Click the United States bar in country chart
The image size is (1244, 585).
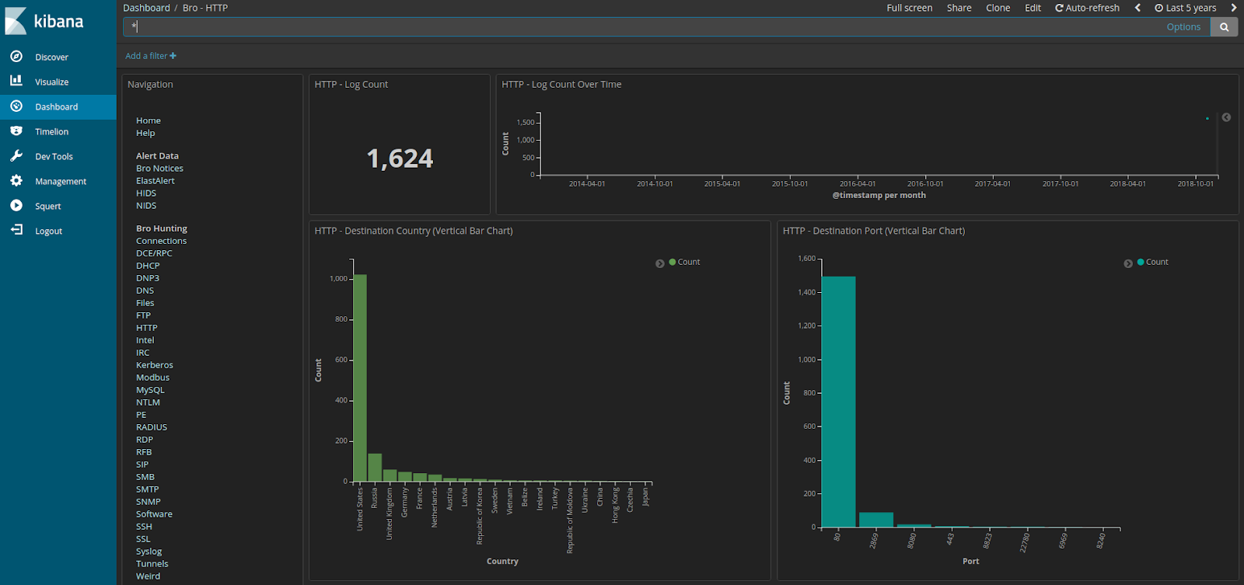(360, 378)
